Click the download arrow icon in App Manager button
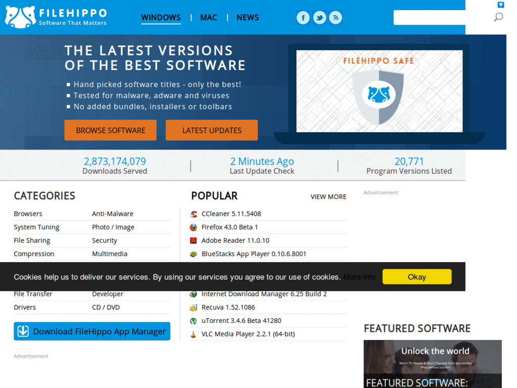517x388 pixels. click(23, 331)
